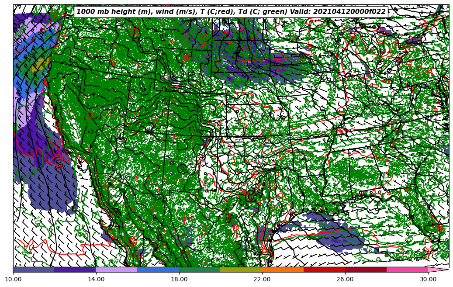Select the blue 16–18 colorbar segment
453x287 pixels.
(x=158, y=270)
